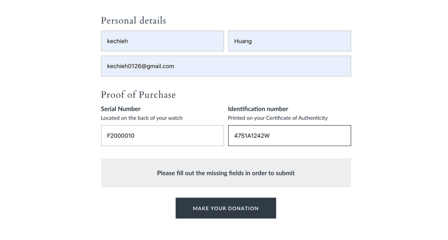Image resolution: width=448 pixels, height=240 pixels.
Task: Click the word 'submit' in the gray message
Action: 285,173
